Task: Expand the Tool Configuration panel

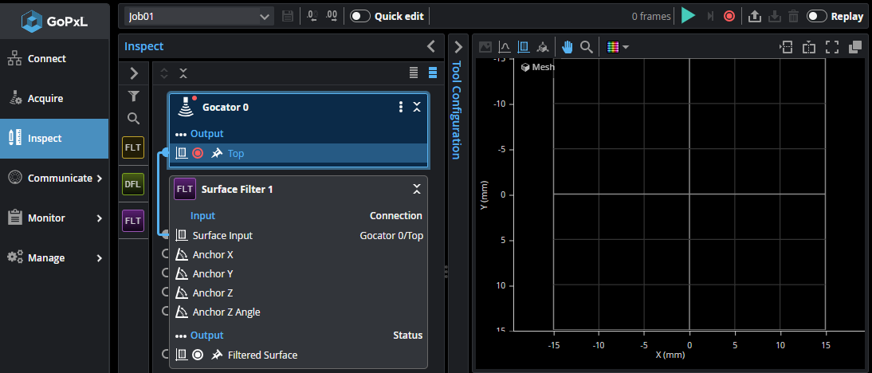Action: pos(458,47)
